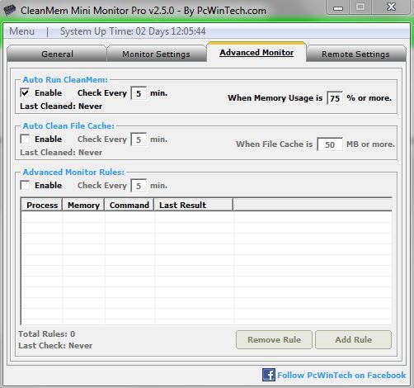Click the Add Rule button
Screen dimensions: 414x388
click(354, 339)
